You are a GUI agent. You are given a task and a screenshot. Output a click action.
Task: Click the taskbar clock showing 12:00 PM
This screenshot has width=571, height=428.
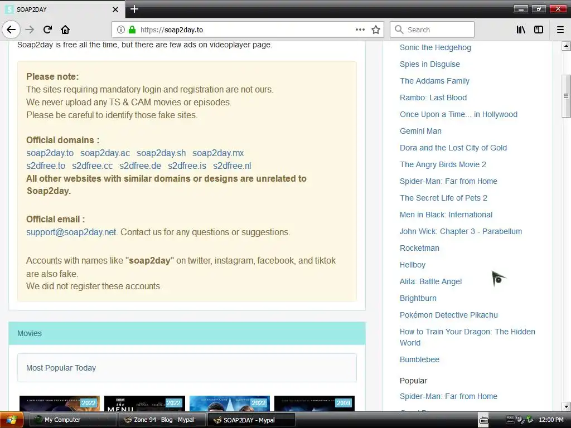tap(551, 420)
